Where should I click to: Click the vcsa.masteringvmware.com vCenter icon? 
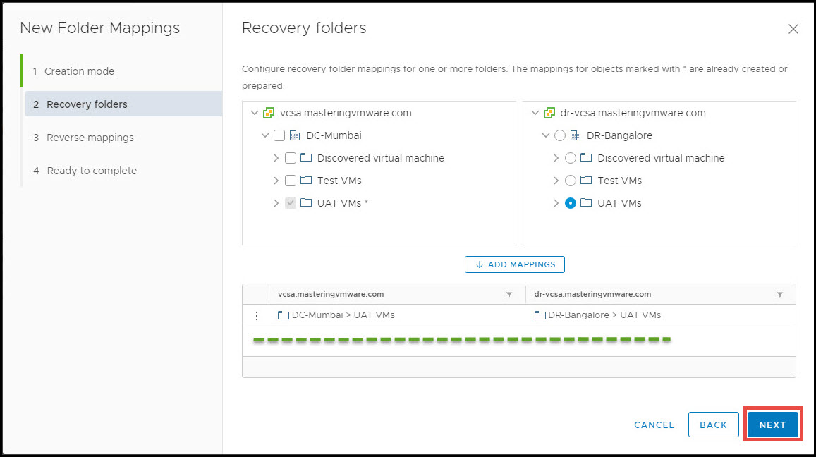[269, 113]
